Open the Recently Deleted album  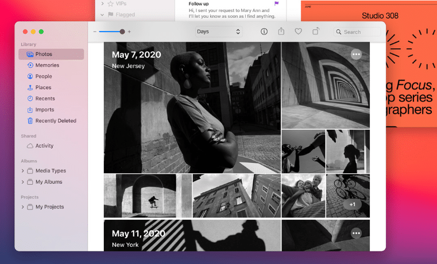tap(56, 121)
